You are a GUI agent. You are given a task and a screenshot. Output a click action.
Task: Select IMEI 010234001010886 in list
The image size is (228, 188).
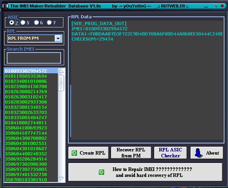click(31, 81)
